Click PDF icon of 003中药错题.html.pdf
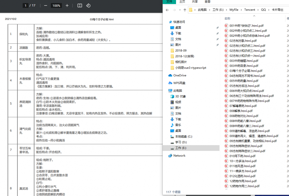Screen dimensions: 289x196 pos(226,61)
